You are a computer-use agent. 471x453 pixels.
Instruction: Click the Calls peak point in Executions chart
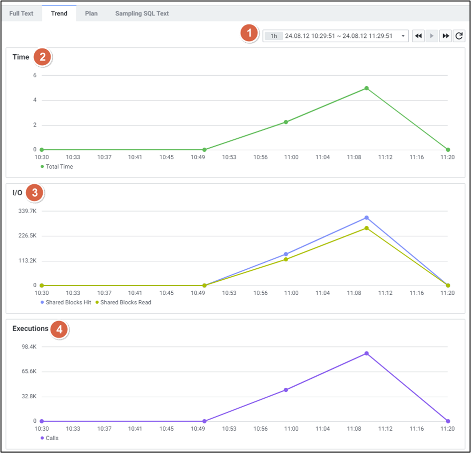pyautogui.click(x=366, y=353)
